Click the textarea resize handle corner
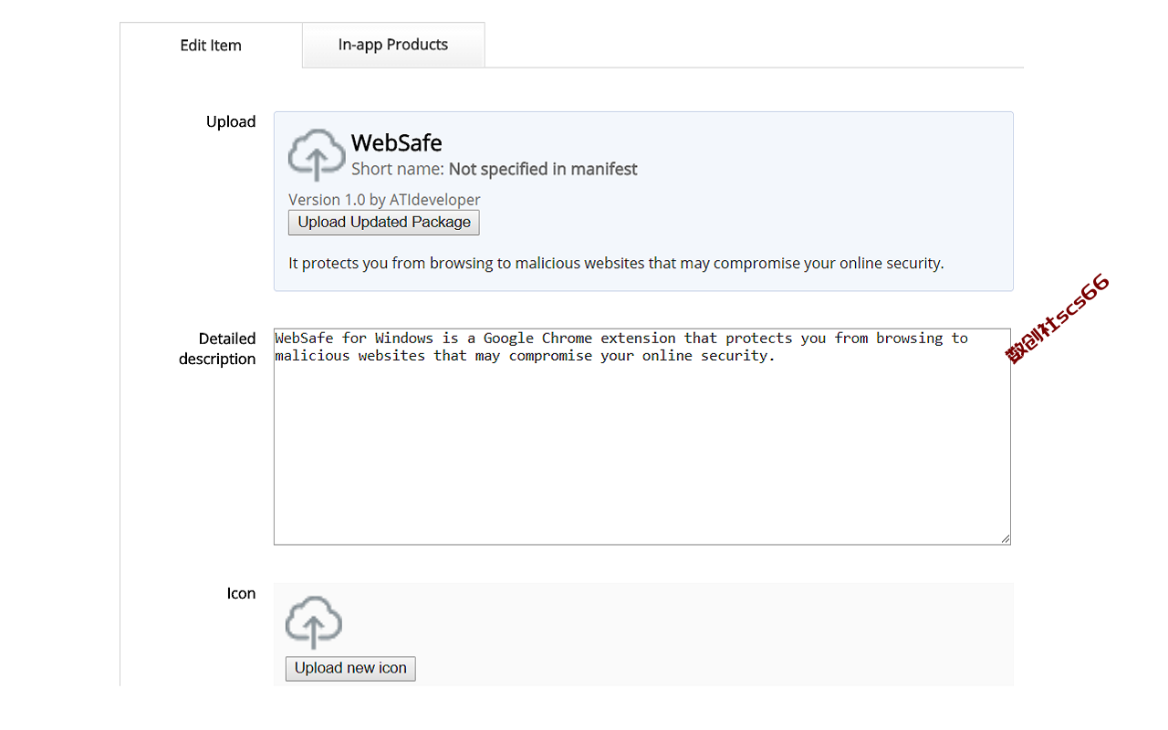1168x730 pixels. tap(1005, 539)
